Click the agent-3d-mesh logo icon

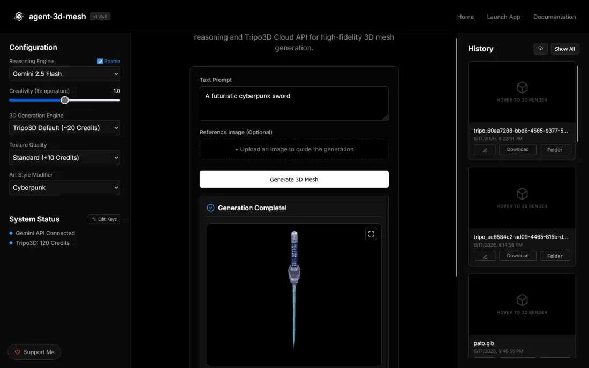[x=19, y=17]
